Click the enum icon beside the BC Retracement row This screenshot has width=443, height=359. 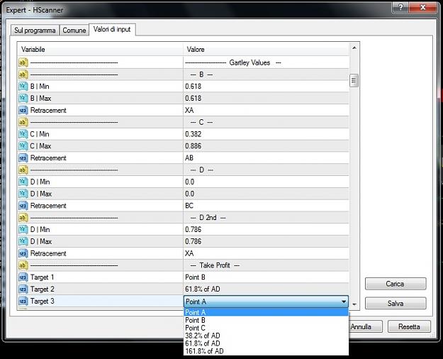pos(23,206)
